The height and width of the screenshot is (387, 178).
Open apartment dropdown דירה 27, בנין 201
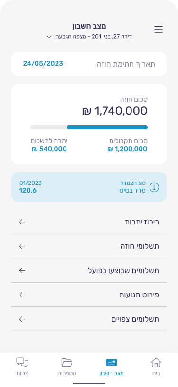click(x=89, y=37)
